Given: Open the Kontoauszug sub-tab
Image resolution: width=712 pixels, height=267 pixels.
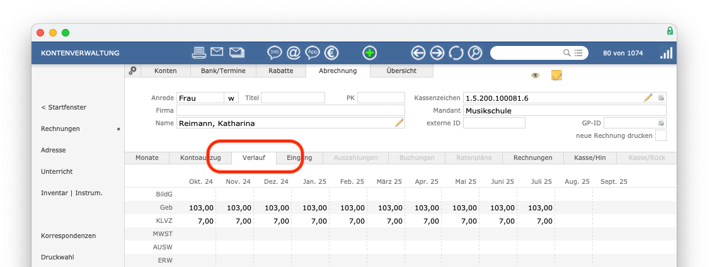Looking at the screenshot, I should click(x=200, y=157).
